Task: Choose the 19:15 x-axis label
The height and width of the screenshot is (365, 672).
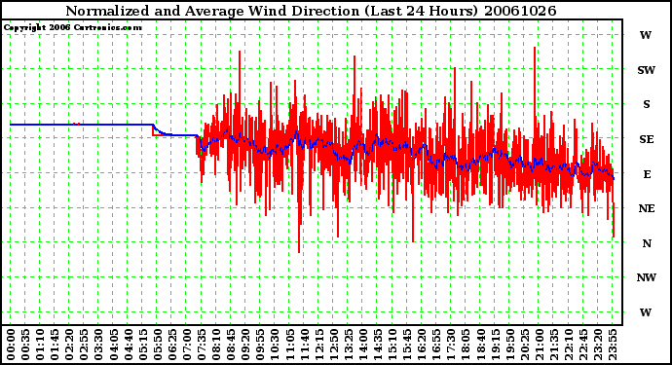Action: coord(495,346)
